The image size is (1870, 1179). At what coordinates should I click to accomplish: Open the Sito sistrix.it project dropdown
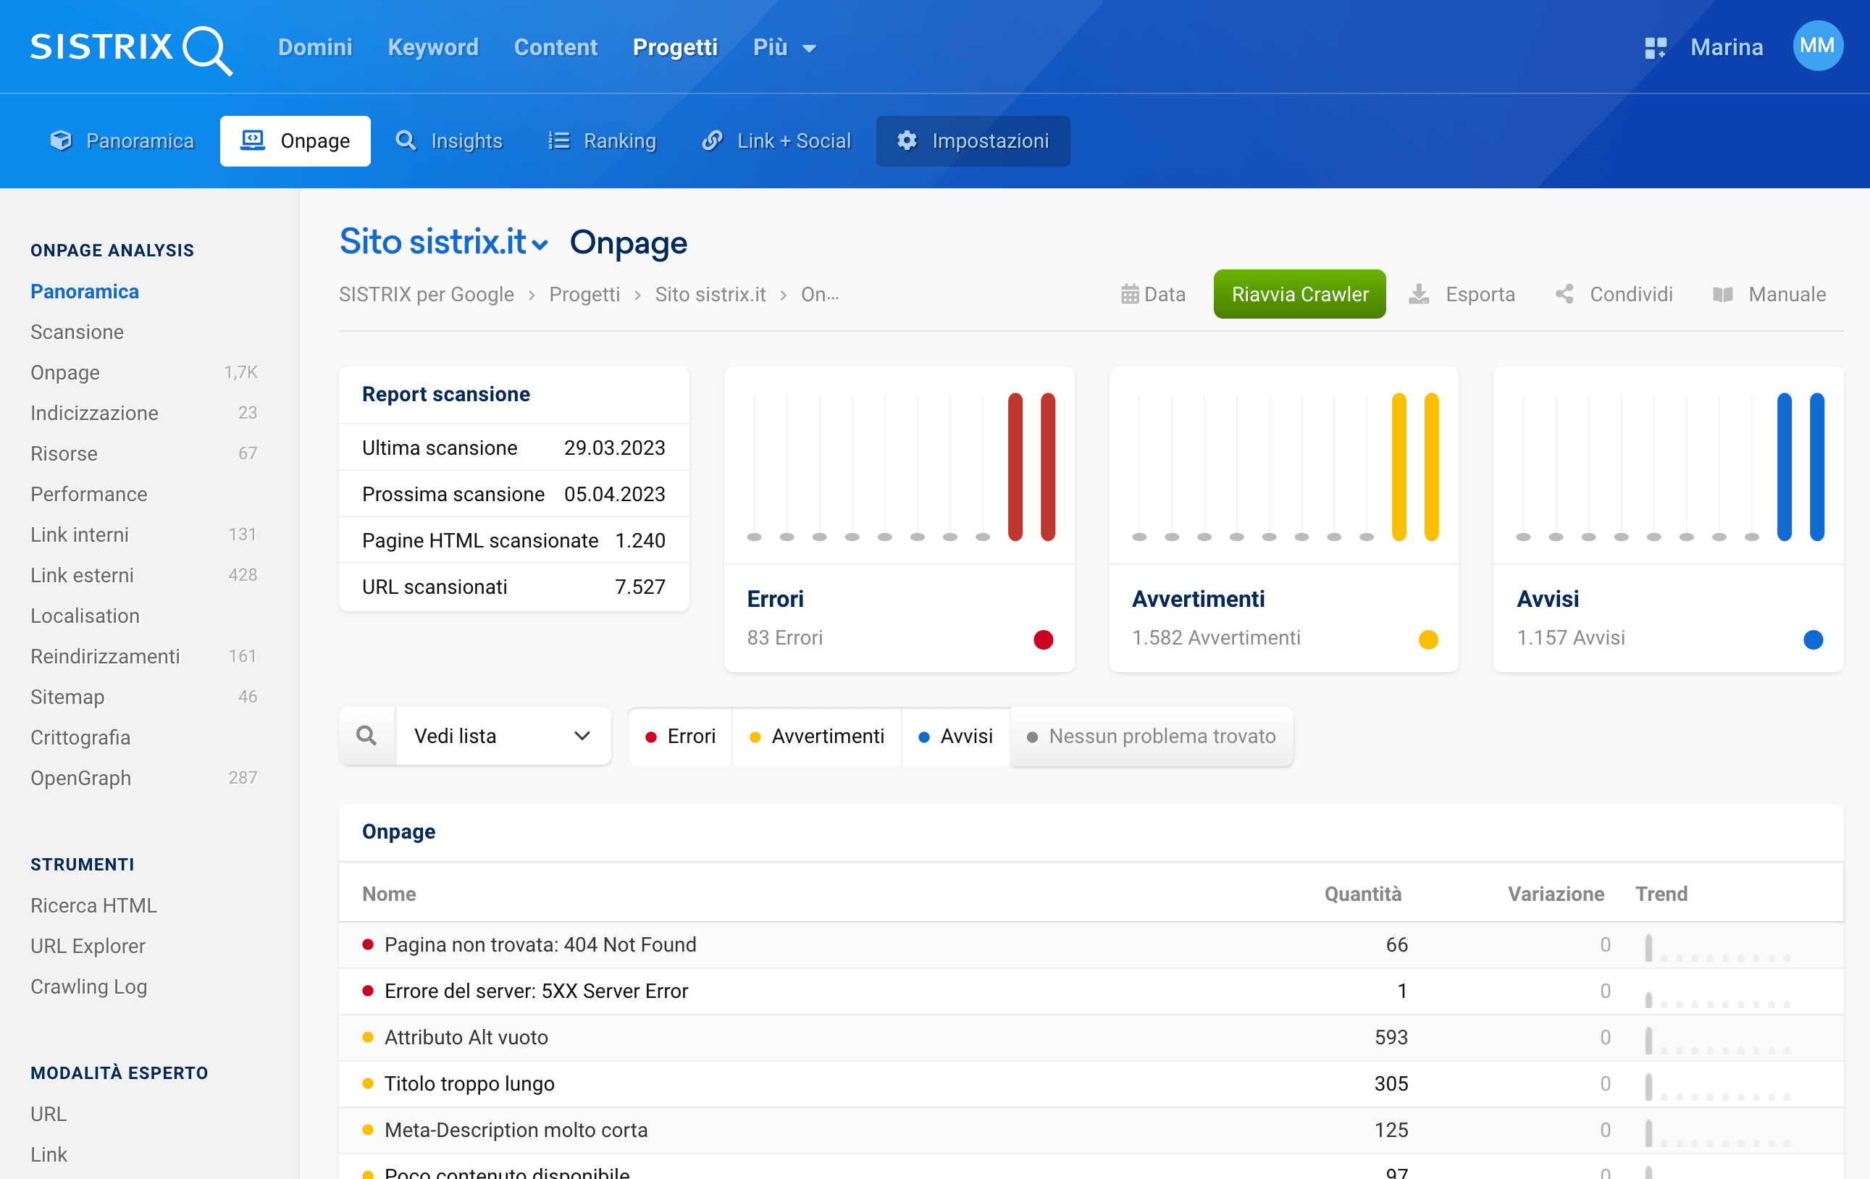coord(444,243)
